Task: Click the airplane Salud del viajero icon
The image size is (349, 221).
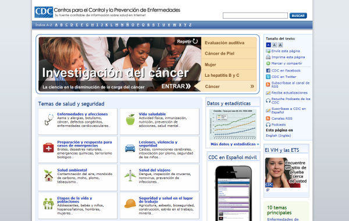Action: pos(130,176)
